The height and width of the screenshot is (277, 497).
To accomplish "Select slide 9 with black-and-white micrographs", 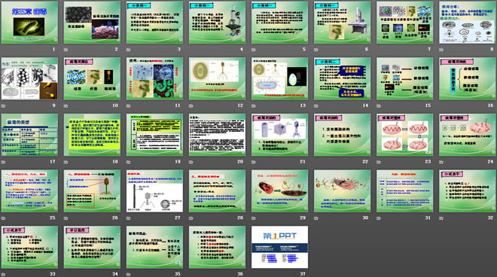I will 29,78.
